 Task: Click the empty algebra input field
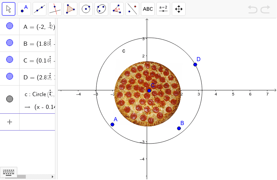[37, 122]
